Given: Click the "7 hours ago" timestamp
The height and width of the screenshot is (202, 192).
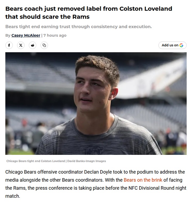Looking at the screenshot, I should pyautogui.click(x=55, y=35).
